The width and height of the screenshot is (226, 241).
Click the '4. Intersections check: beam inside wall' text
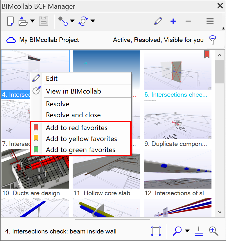coord(61,231)
